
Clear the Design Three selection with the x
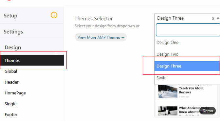pos(213,18)
